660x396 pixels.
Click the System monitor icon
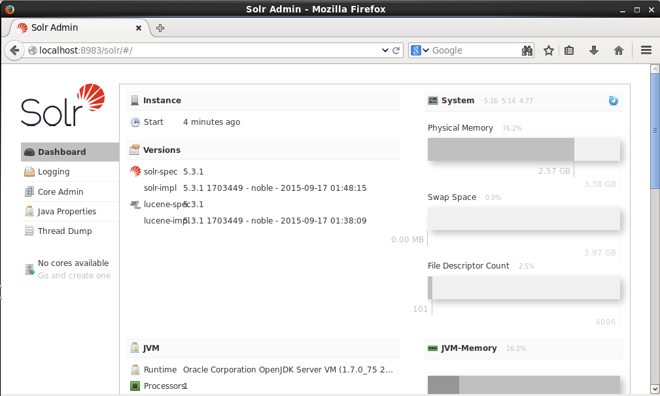coord(433,101)
